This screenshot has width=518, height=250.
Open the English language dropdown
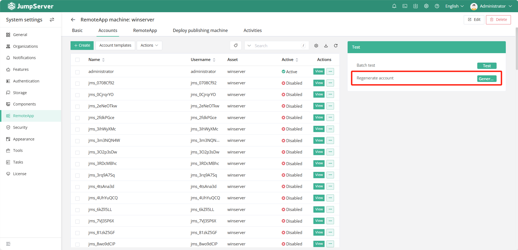455,6
